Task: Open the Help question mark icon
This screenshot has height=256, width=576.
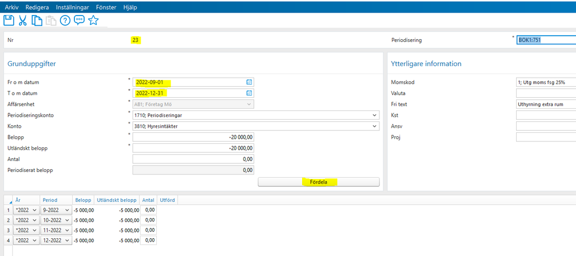Action: tap(65, 21)
